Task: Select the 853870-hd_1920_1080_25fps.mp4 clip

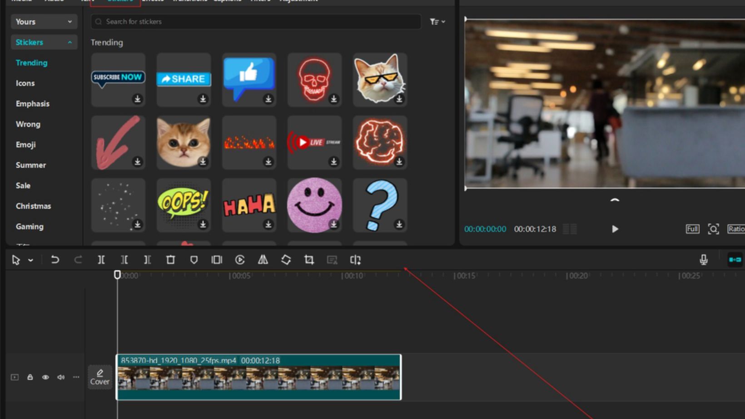Action: tap(259, 377)
